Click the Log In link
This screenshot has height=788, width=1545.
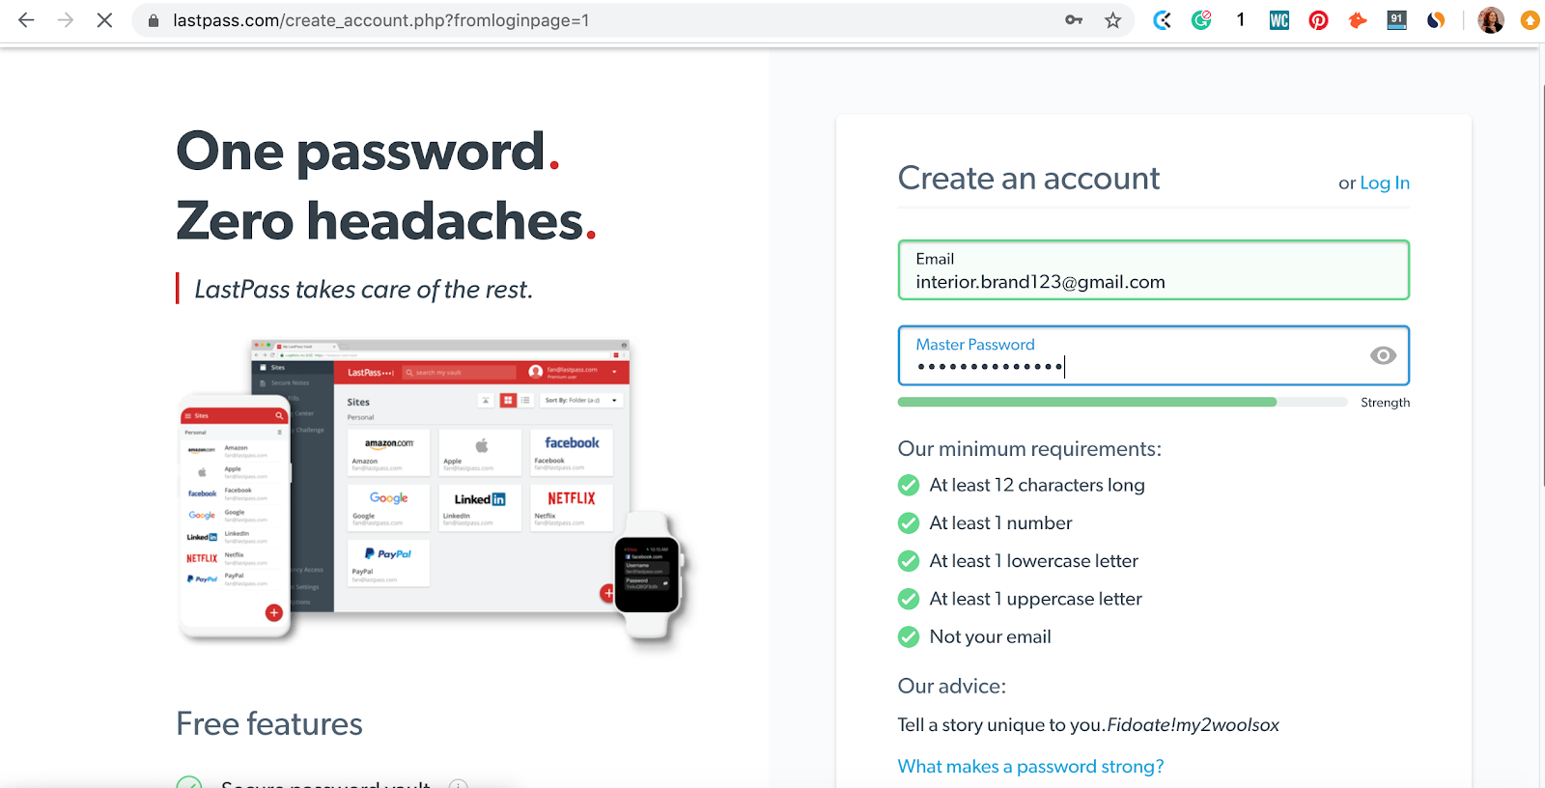pyautogui.click(x=1385, y=183)
